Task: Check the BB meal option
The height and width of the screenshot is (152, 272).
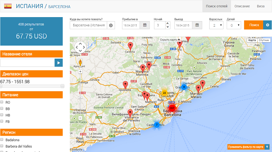Action: (2, 109)
